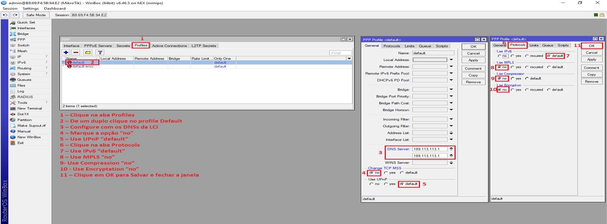Open Files in sidebar
607x224 pixels.
[x=21, y=85]
